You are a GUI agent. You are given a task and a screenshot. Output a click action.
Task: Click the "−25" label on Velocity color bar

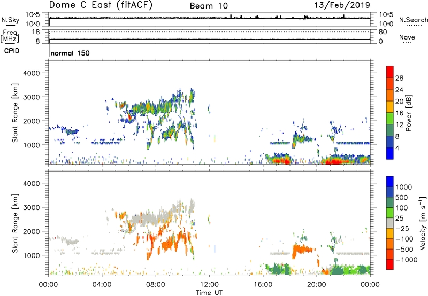402,229
